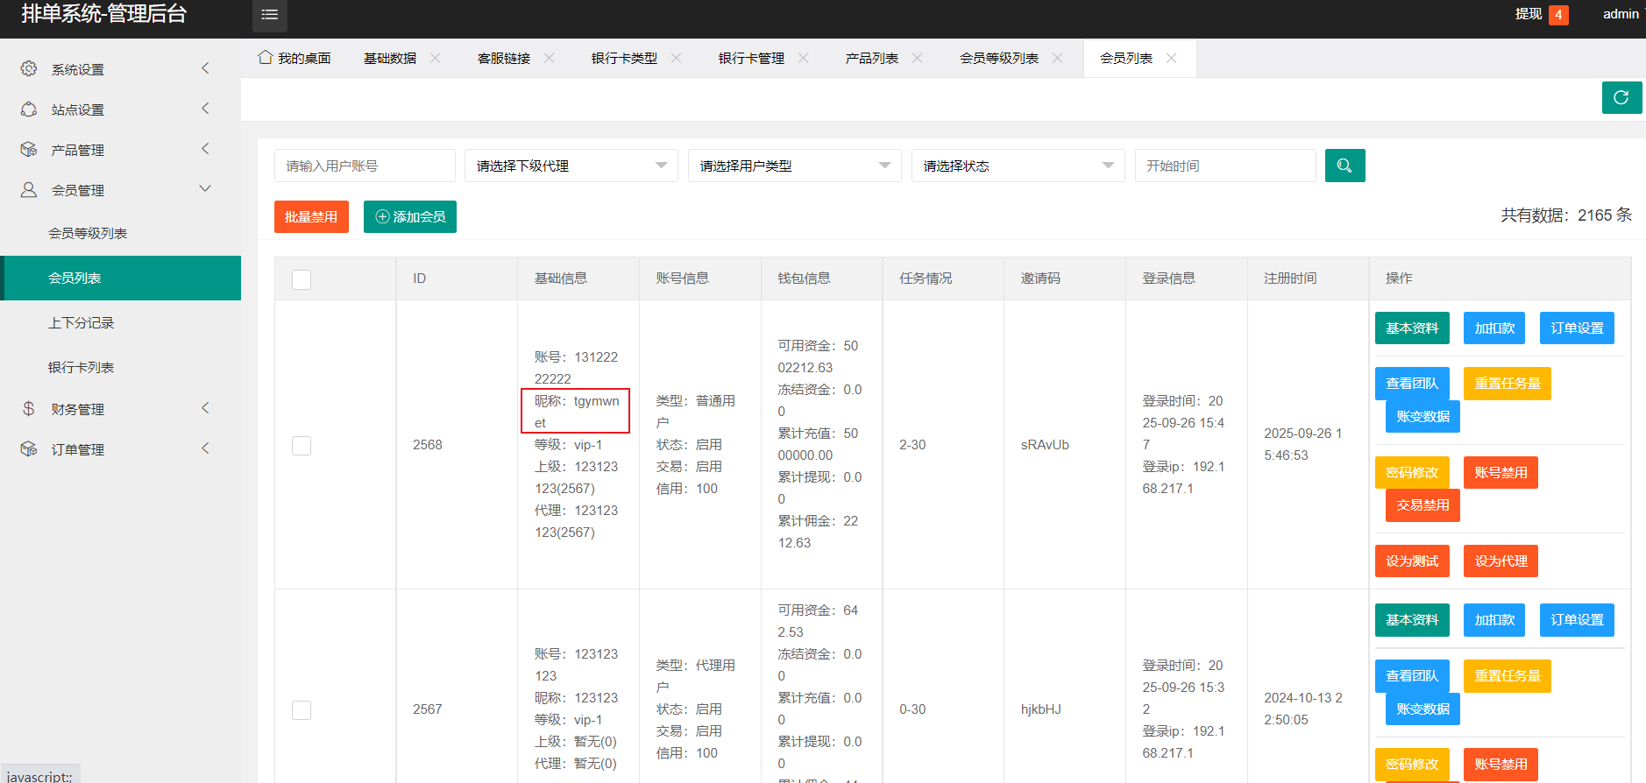Click the green refresh icon button
Viewport: 1646px width, 783px height.
tap(1621, 97)
